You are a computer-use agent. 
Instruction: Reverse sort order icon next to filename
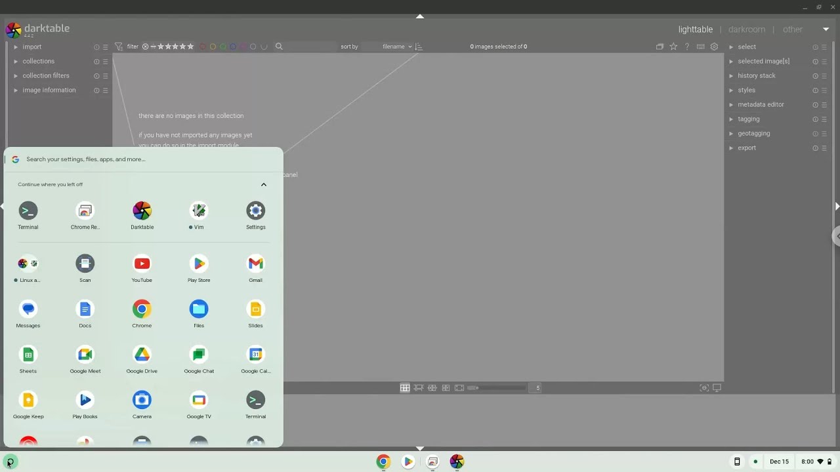click(x=419, y=47)
